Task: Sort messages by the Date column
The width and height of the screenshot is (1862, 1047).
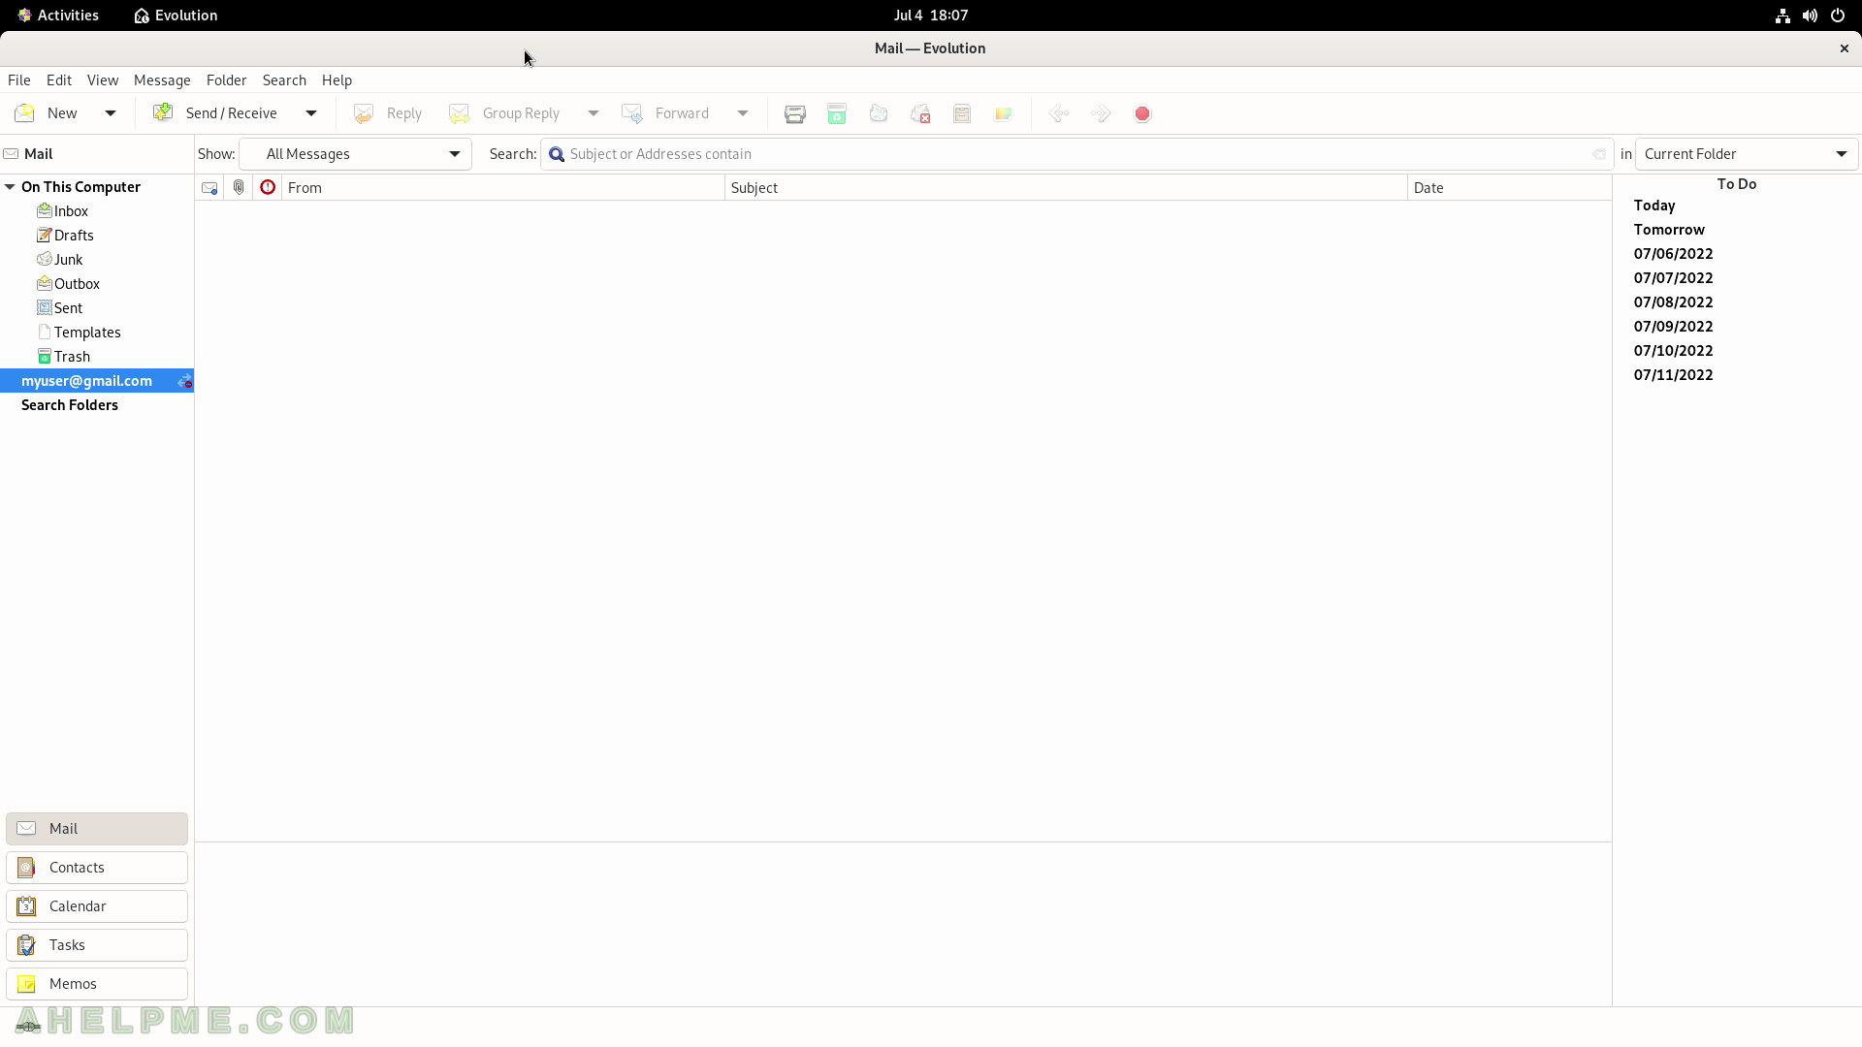Action: tap(1509, 188)
